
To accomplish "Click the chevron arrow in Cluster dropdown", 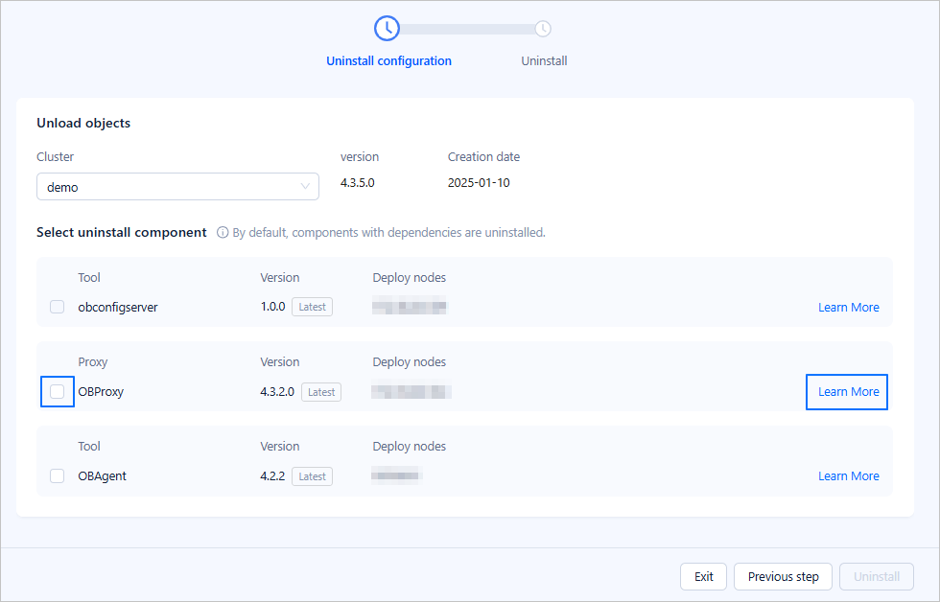I will coord(305,187).
